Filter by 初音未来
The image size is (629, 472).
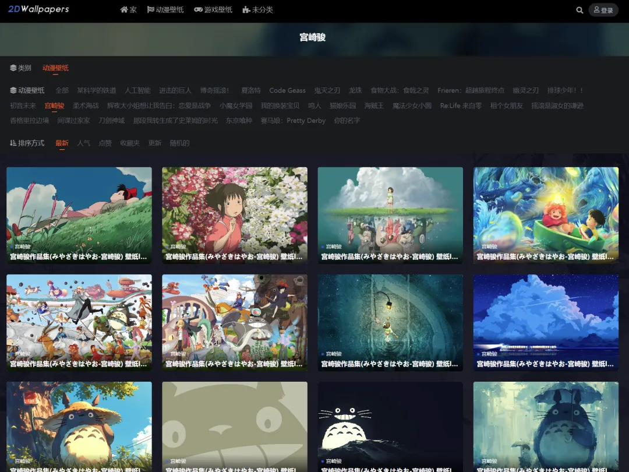[x=23, y=105]
